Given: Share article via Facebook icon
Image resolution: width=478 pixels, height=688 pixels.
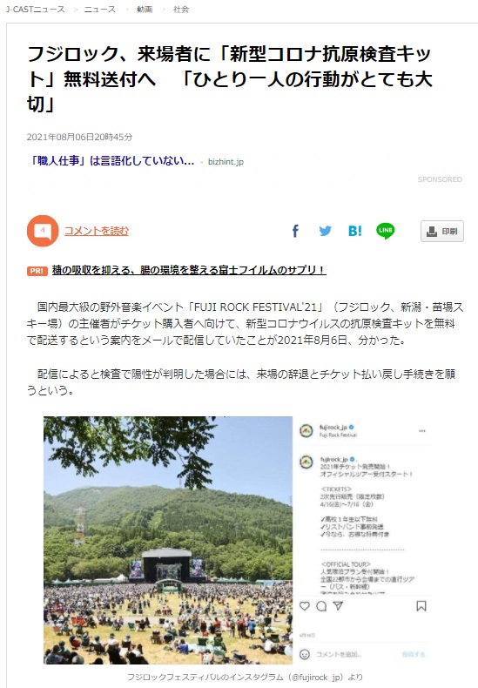Looking at the screenshot, I should point(295,231).
